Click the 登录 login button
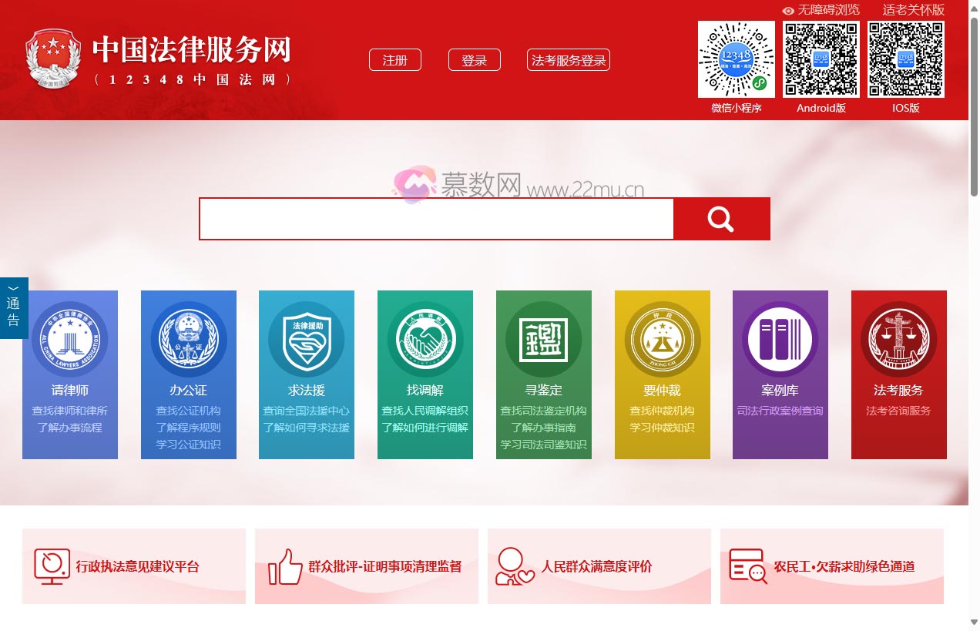This screenshot has width=980, height=631. tap(475, 59)
